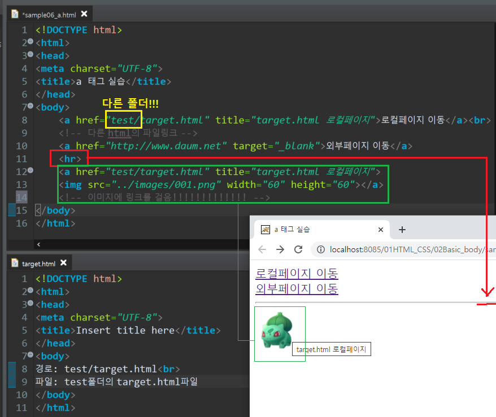496x417 pixels.
Task: Close the target.html editor tab
Action: (63, 262)
